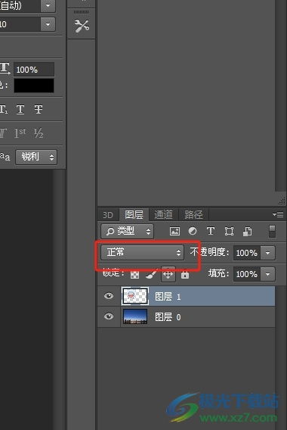Toggle layer filtering switch

[x=272, y=232]
